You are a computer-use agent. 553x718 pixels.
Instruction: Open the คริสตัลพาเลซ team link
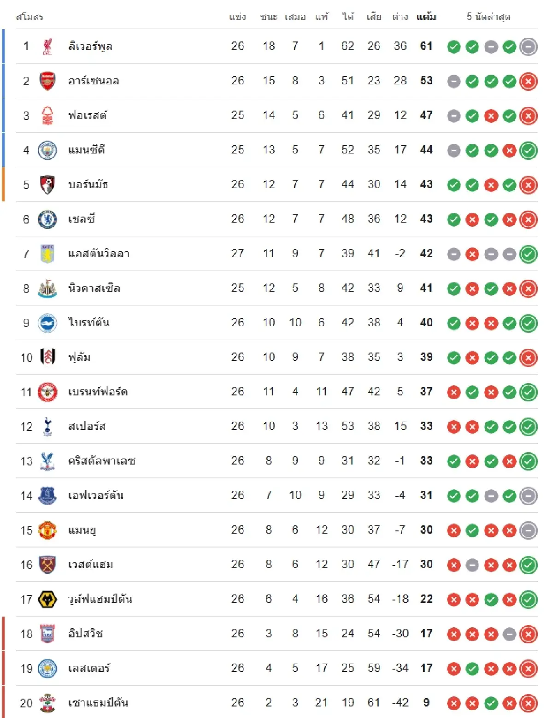click(102, 461)
